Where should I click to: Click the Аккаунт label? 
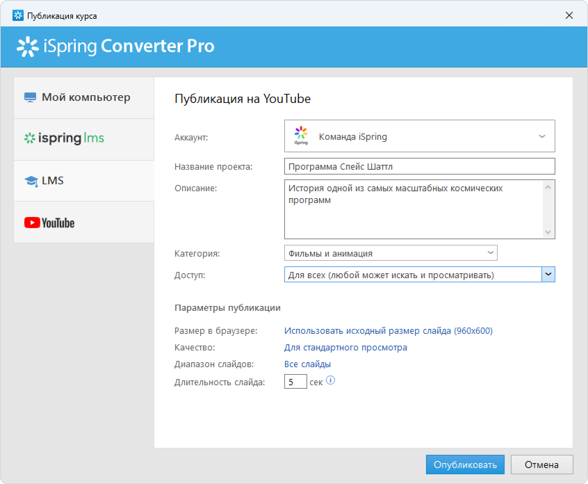point(191,137)
